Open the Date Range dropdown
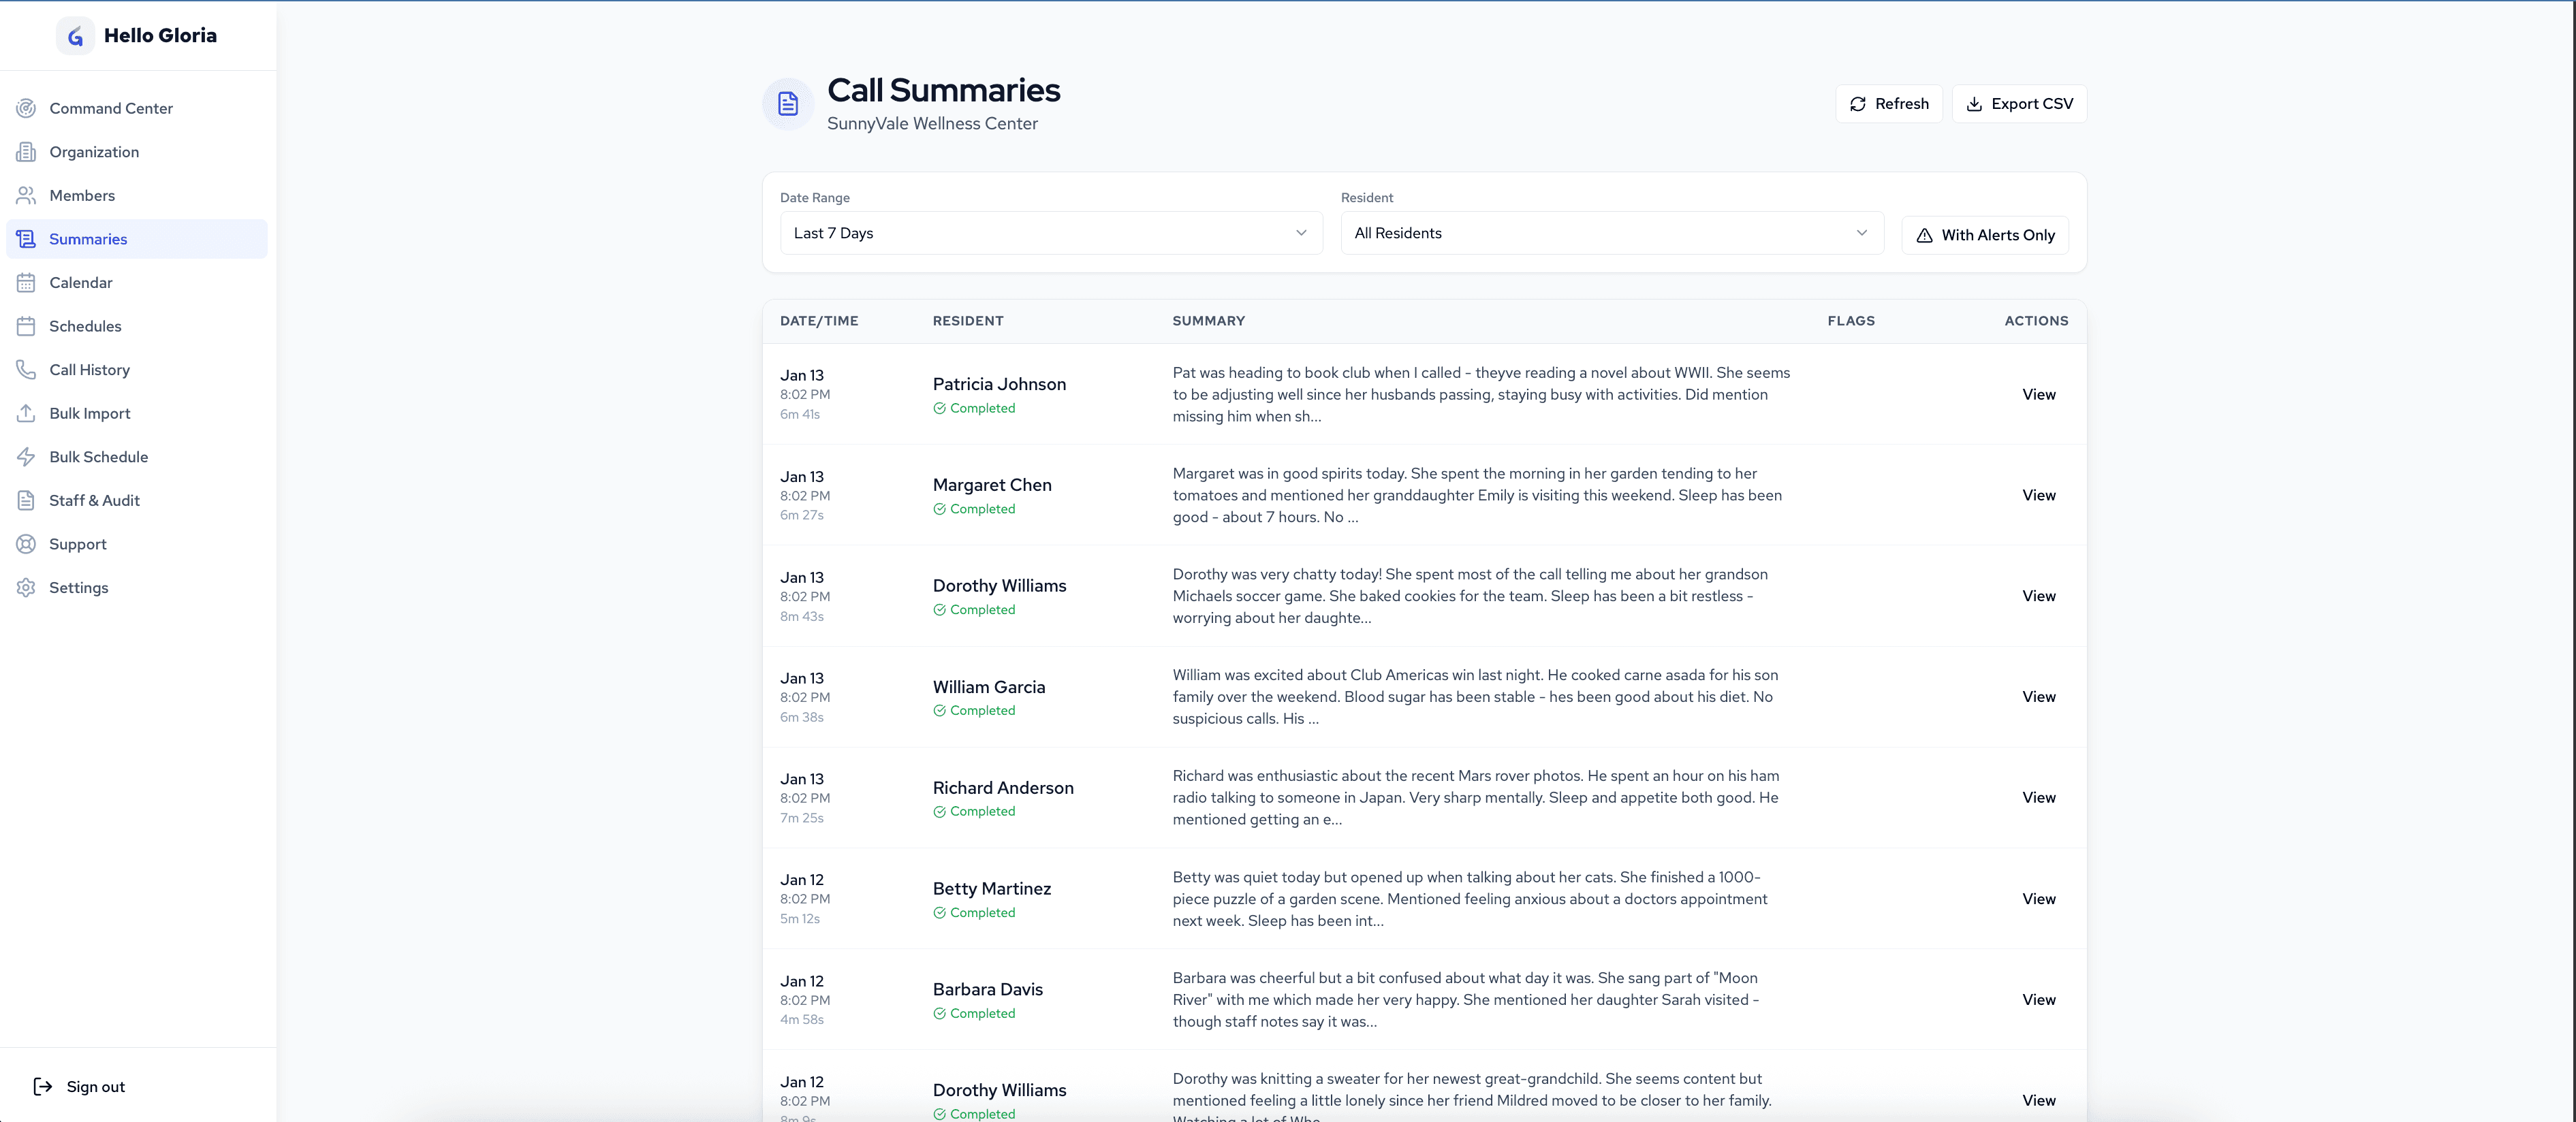The height and width of the screenshot is (1122, 2576). (x=1050, y=233)
